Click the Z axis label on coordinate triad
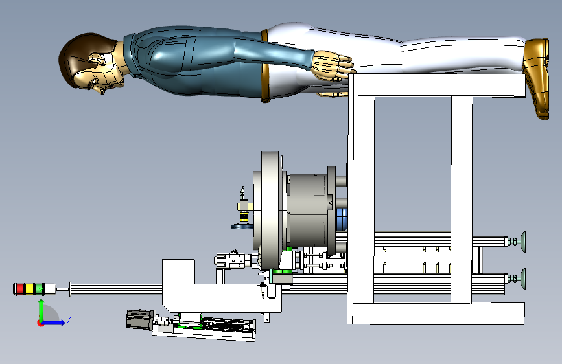562x364 pixels. coord(69,319)
